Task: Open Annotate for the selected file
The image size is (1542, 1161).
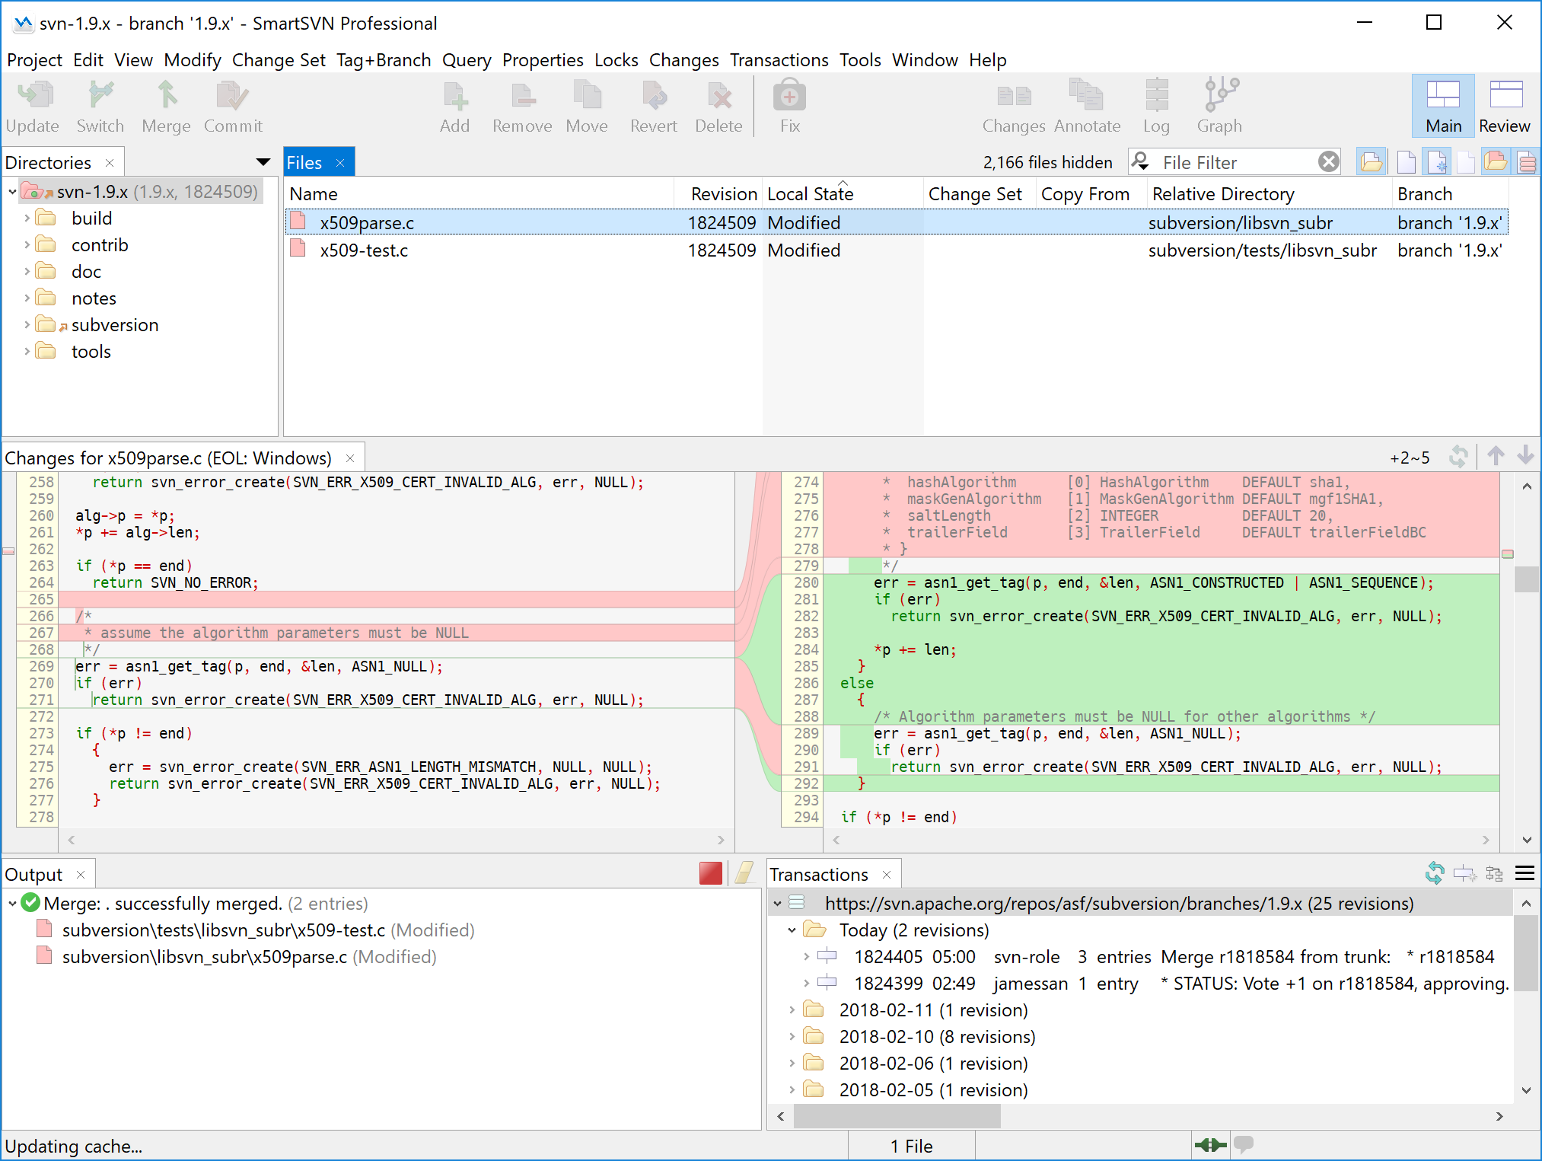Action: coord(1087,106)
